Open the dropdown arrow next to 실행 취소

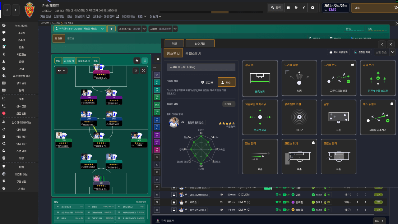click(393, 52)
